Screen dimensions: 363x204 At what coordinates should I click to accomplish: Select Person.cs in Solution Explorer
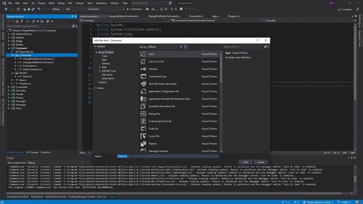pyautogui.click(x=28, y=76)
